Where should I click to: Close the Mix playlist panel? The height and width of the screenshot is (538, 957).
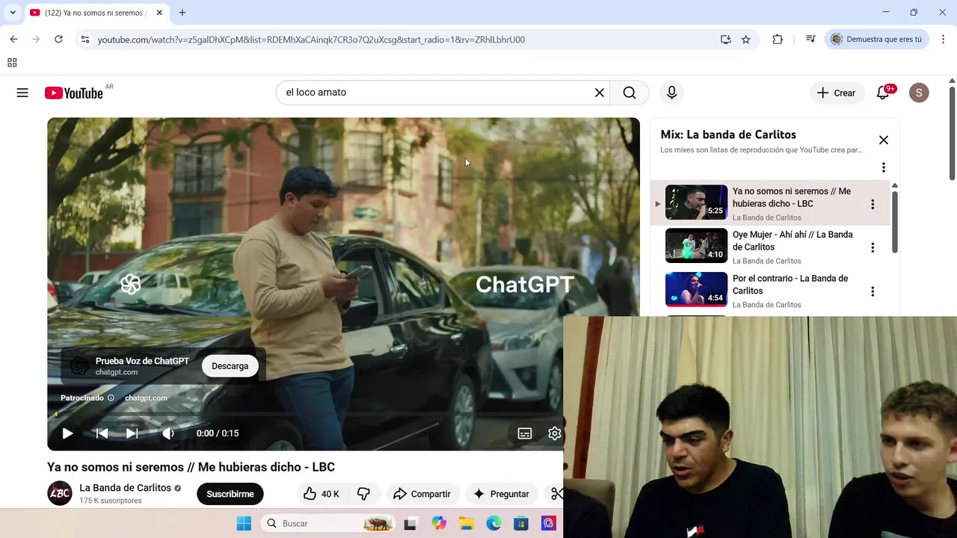tap(883, 140)
